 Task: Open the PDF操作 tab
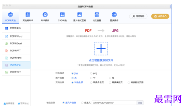(45, 17)
